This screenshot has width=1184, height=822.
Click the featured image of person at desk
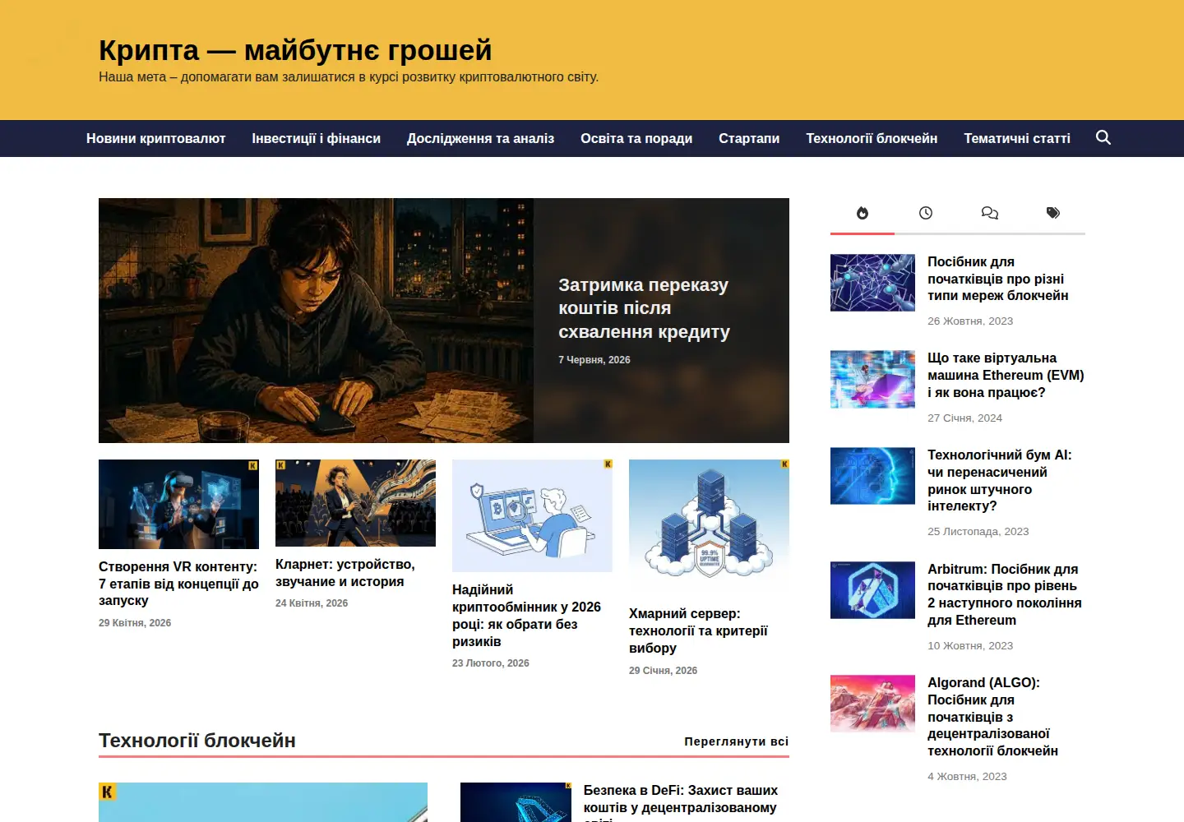(316, 321)
